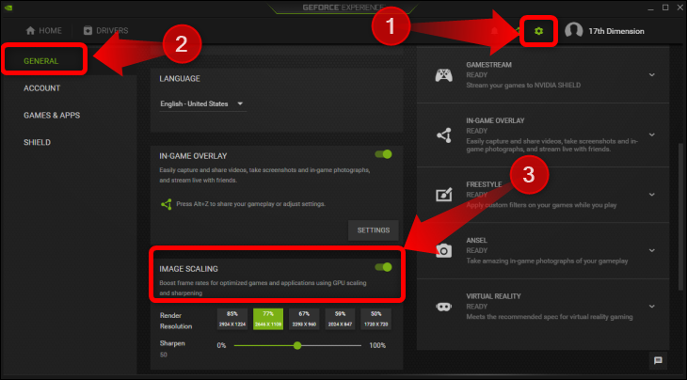Screen dimensions: 687x380
Task: Click the Freestyle edit icon
Action: point(443,195)
